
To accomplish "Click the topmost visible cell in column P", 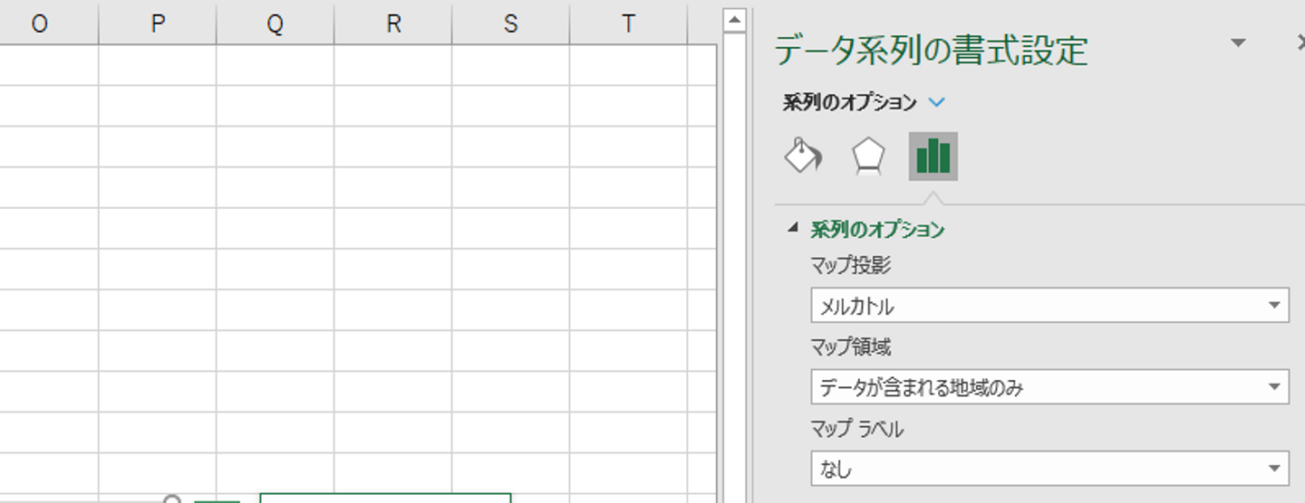I will [158, 65].
